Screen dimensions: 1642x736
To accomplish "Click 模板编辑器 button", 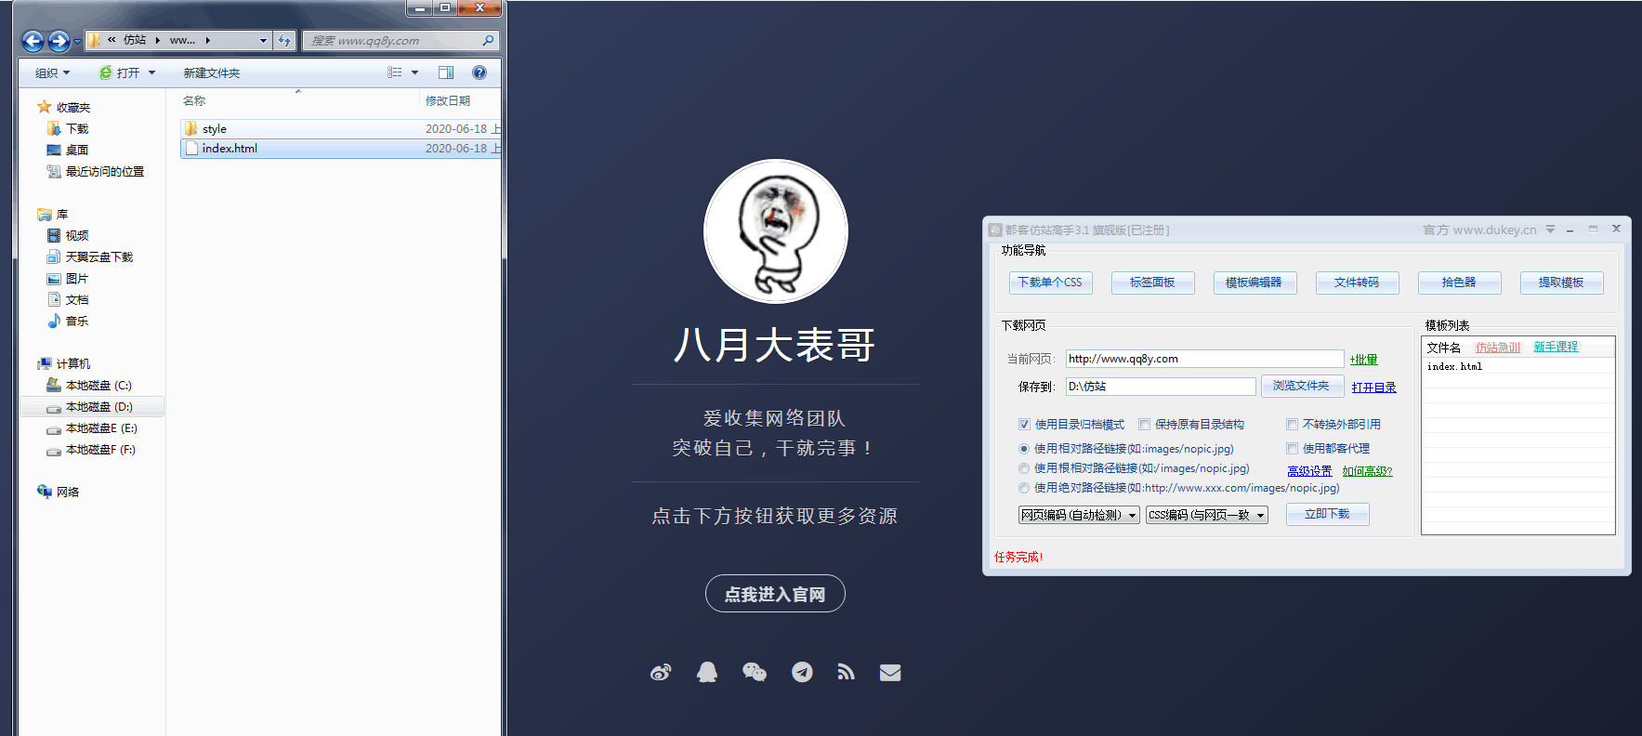I will click(x=1254, y=283).
